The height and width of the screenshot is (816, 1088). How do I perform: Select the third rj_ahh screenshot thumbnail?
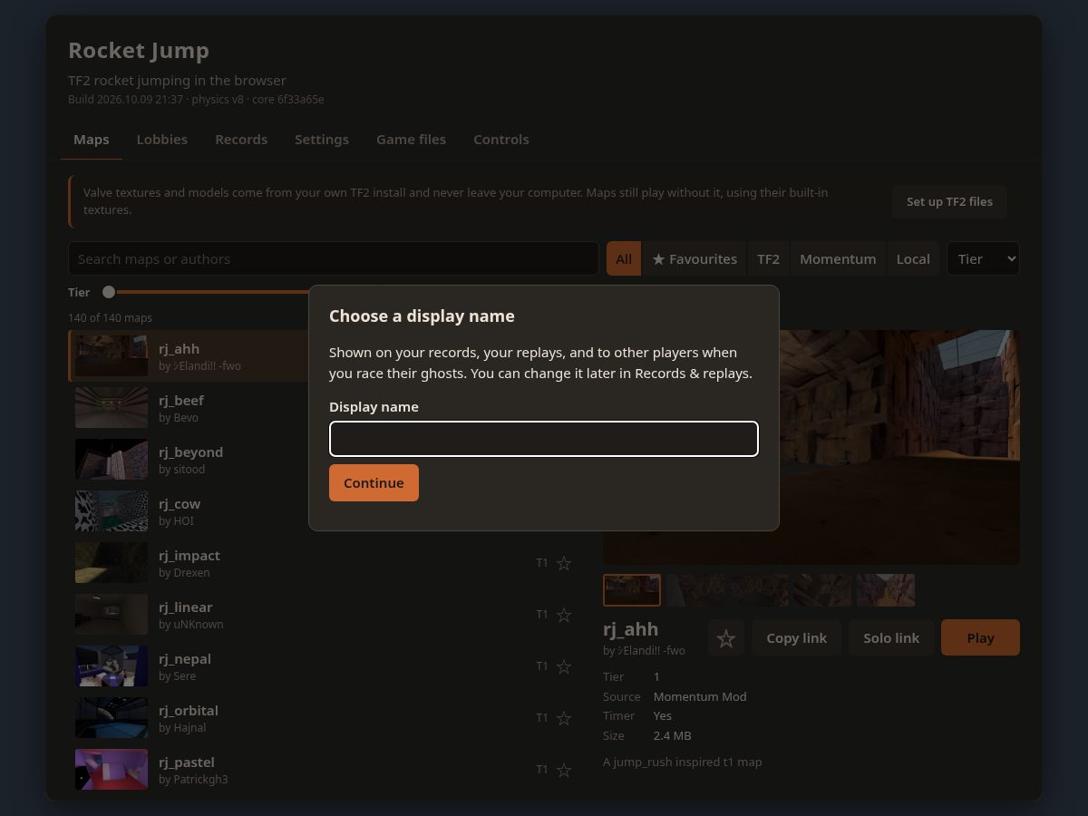pos(759,589)
